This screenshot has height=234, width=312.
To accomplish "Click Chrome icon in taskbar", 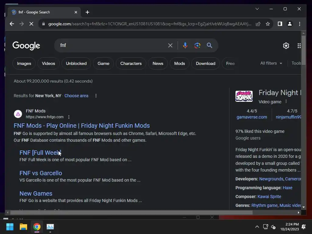I will 37,227.
